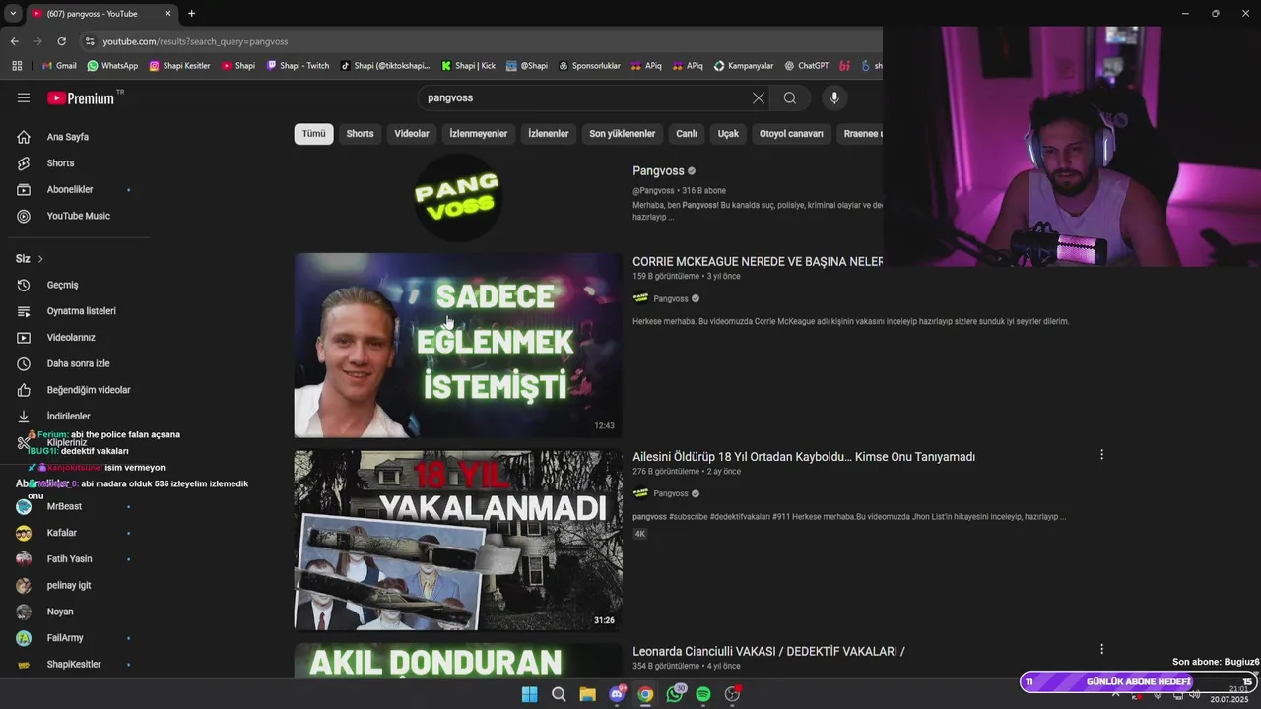The width and height of the screenshot is (1261, 709).
Task: Open options for Leonarda Cianciulli video
Action: click(1101, 649)
